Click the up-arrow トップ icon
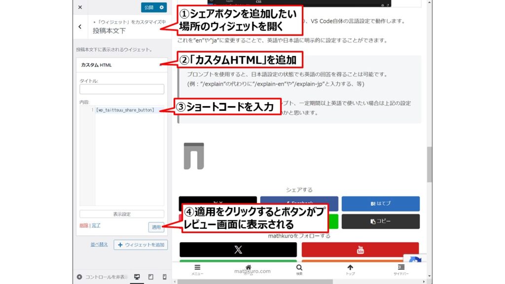The image size is (505, 284). [350, 269]
